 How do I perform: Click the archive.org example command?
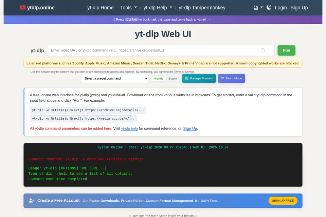[x=88, y=110]
